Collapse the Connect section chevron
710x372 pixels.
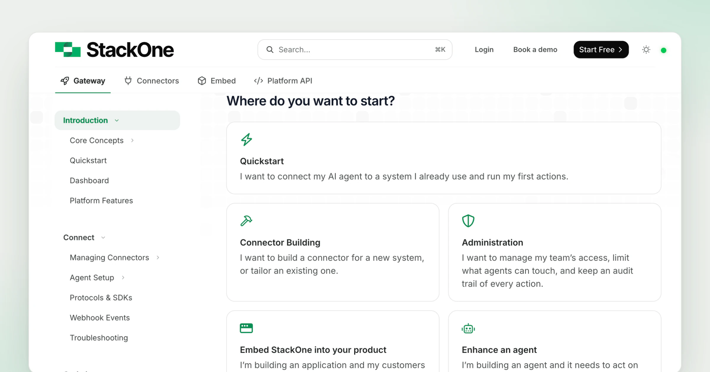point(103,238)
